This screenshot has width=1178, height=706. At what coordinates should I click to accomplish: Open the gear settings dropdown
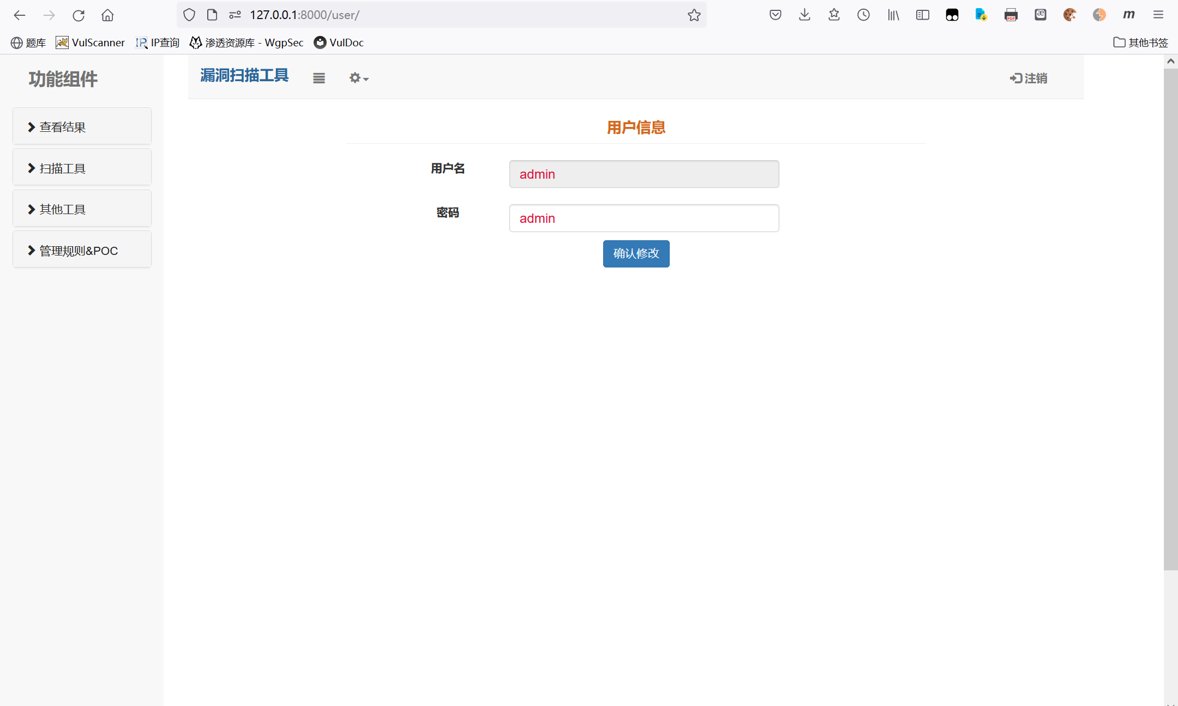click(x=358, y=78)
